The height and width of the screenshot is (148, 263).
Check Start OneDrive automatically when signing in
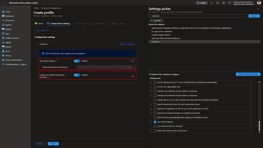(155, 117)
